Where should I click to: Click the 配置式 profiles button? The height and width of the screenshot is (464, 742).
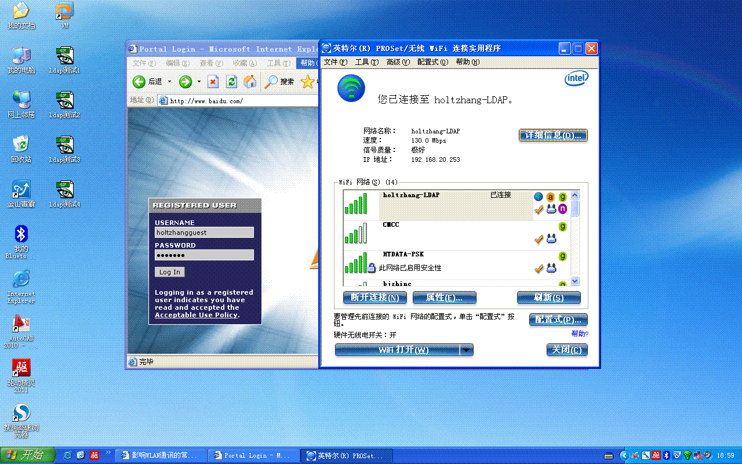pos(558,320)
